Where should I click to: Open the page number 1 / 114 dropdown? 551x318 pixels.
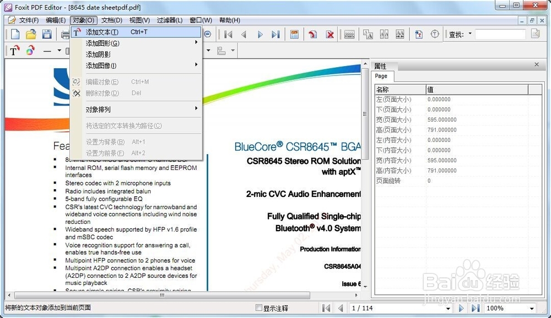(448, 309)
